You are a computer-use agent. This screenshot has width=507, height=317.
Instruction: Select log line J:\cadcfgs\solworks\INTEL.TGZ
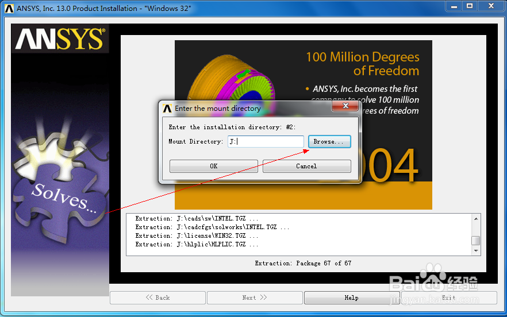212,227
